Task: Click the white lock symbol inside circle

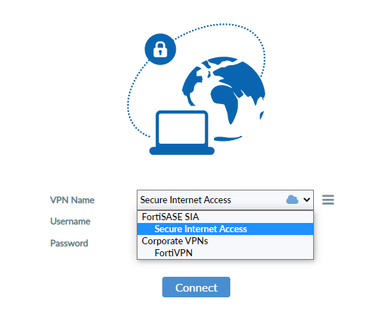Action: tap(160, 50)
